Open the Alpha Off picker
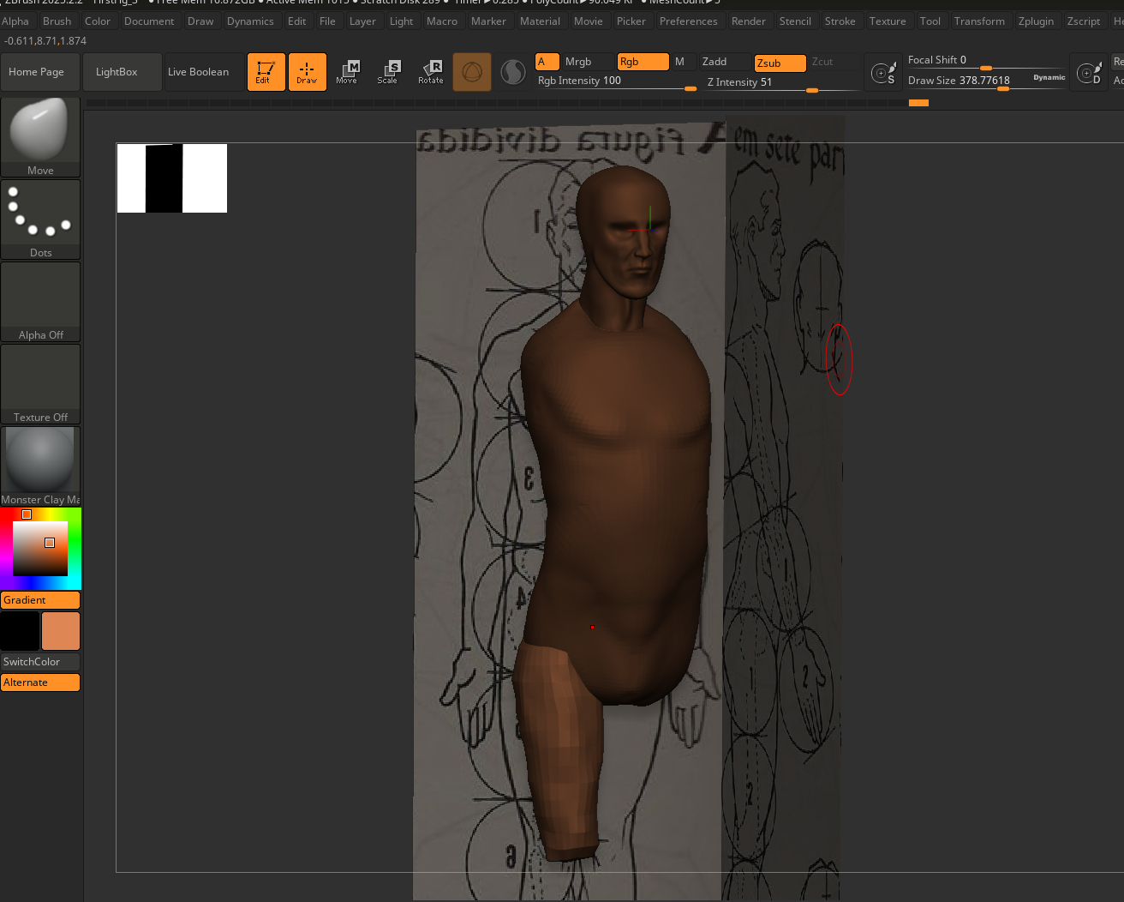1124x902 pixels. point(40,302)
